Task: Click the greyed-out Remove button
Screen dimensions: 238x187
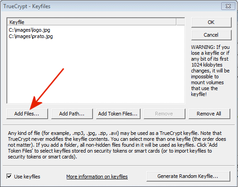Action: pos(165,114)
